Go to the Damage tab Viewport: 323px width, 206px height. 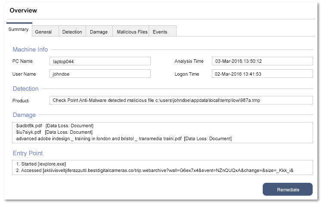click(x=99, y=32)
